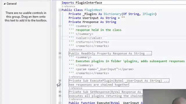Click 'response held in the class' comment
186x104 pixels.
[x=99, y=30]
